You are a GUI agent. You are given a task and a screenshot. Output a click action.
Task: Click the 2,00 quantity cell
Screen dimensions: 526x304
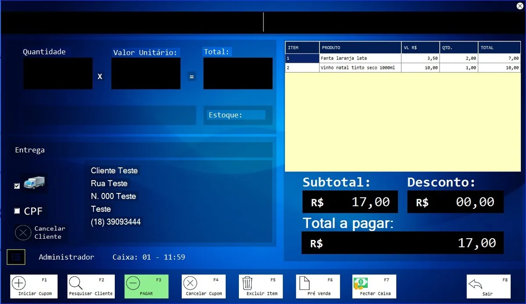458,58
